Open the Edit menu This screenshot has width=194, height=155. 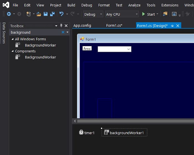(x=27, y=5)
